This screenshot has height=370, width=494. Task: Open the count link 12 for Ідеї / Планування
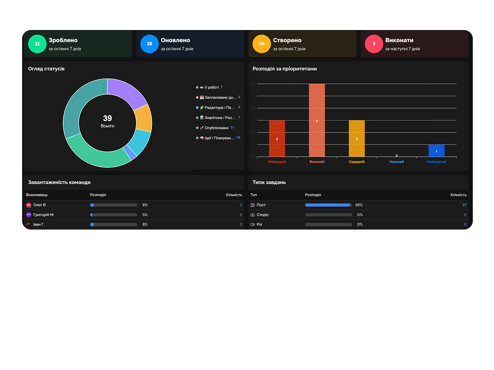(x=238, y=138)
